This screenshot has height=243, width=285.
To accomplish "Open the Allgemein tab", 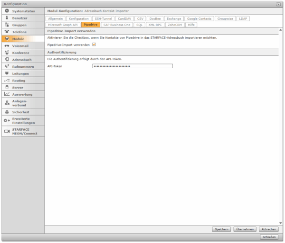I will coord(56,18).
